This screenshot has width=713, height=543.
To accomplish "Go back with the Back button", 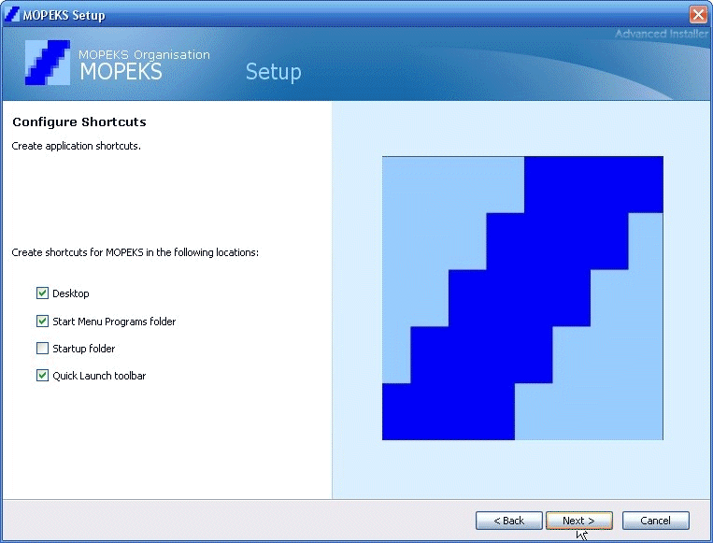I will [509, 521].
